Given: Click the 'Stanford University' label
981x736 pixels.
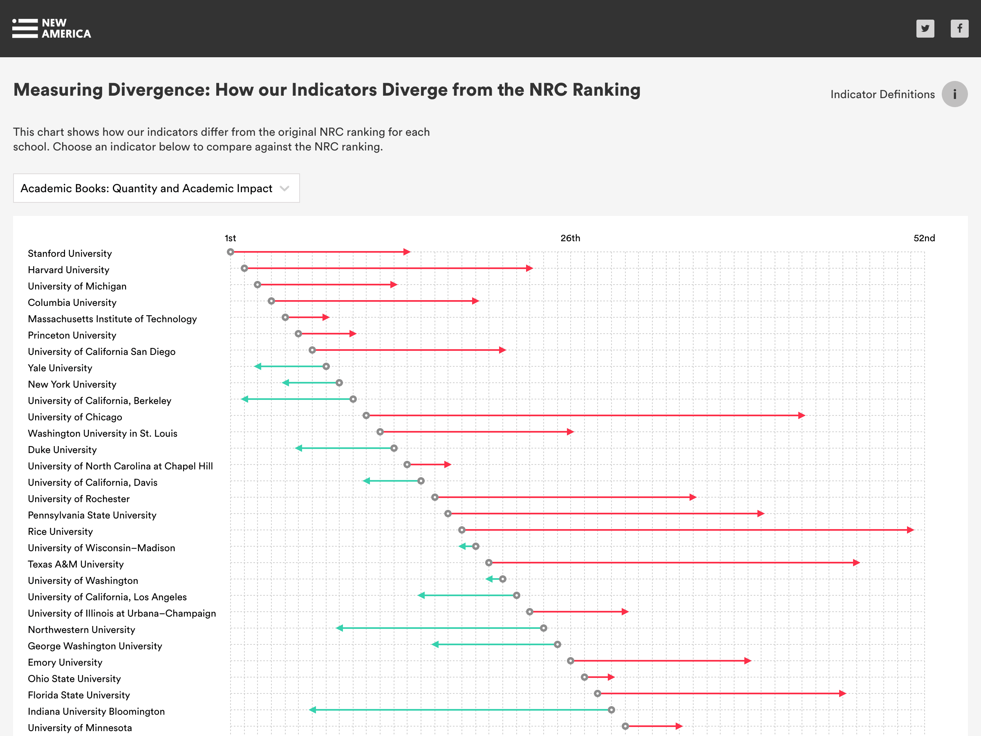Looking at the screenshot, I should tap(69, 254).
